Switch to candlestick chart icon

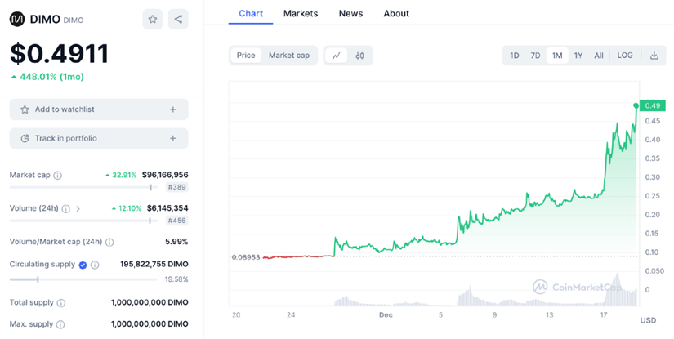359,56
